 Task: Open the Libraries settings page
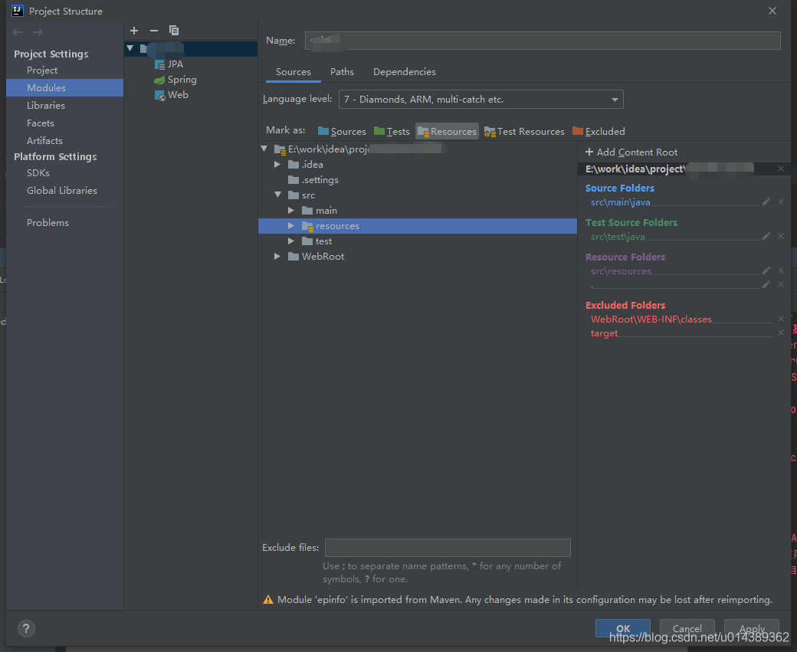[46, 105]
